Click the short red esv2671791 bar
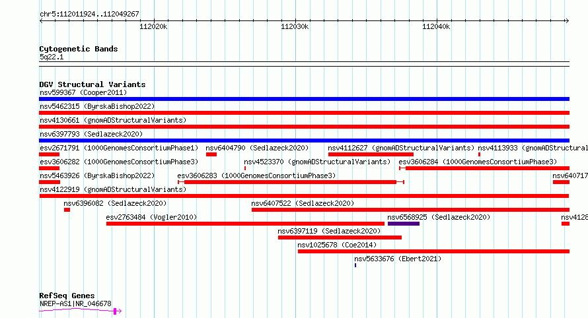The image size is (588, 318). (49, 154)
